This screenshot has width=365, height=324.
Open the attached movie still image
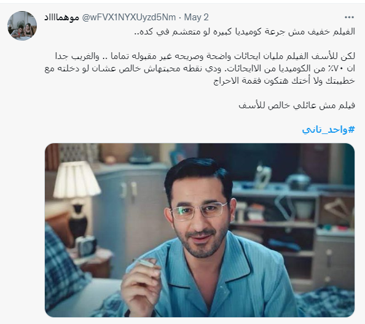click(x=200, y=230)
